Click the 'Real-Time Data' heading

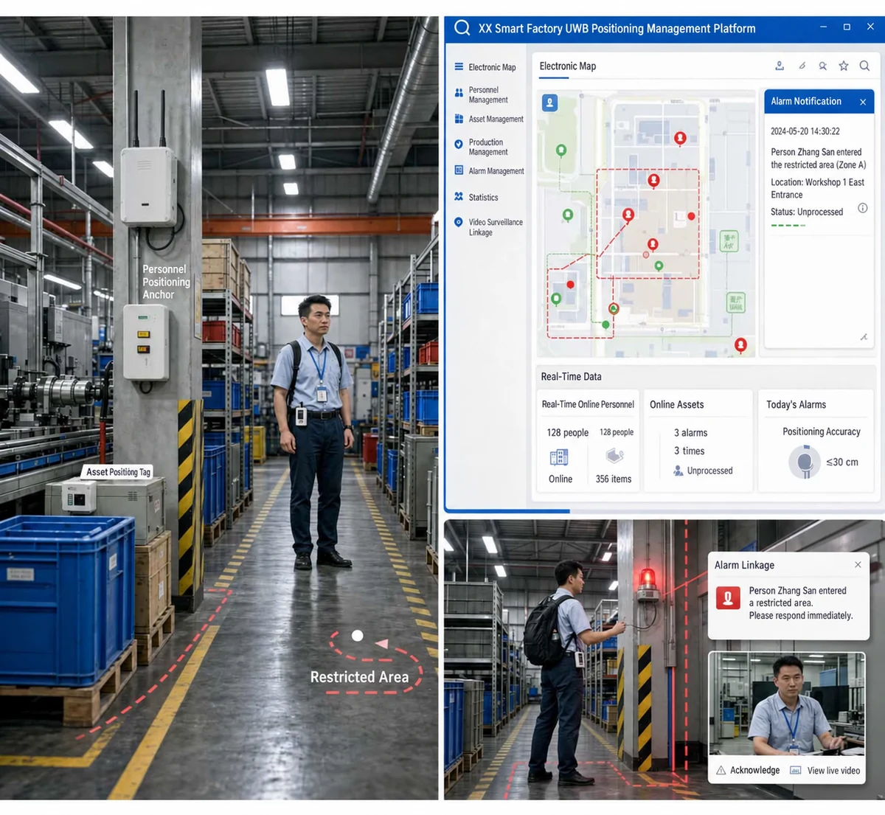tap(571, 376)
